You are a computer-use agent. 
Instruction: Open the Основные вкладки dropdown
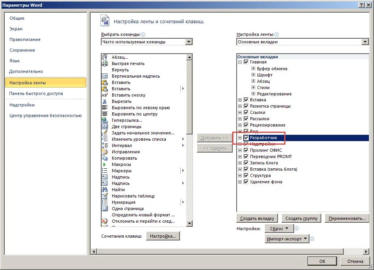tap(365, 42)
